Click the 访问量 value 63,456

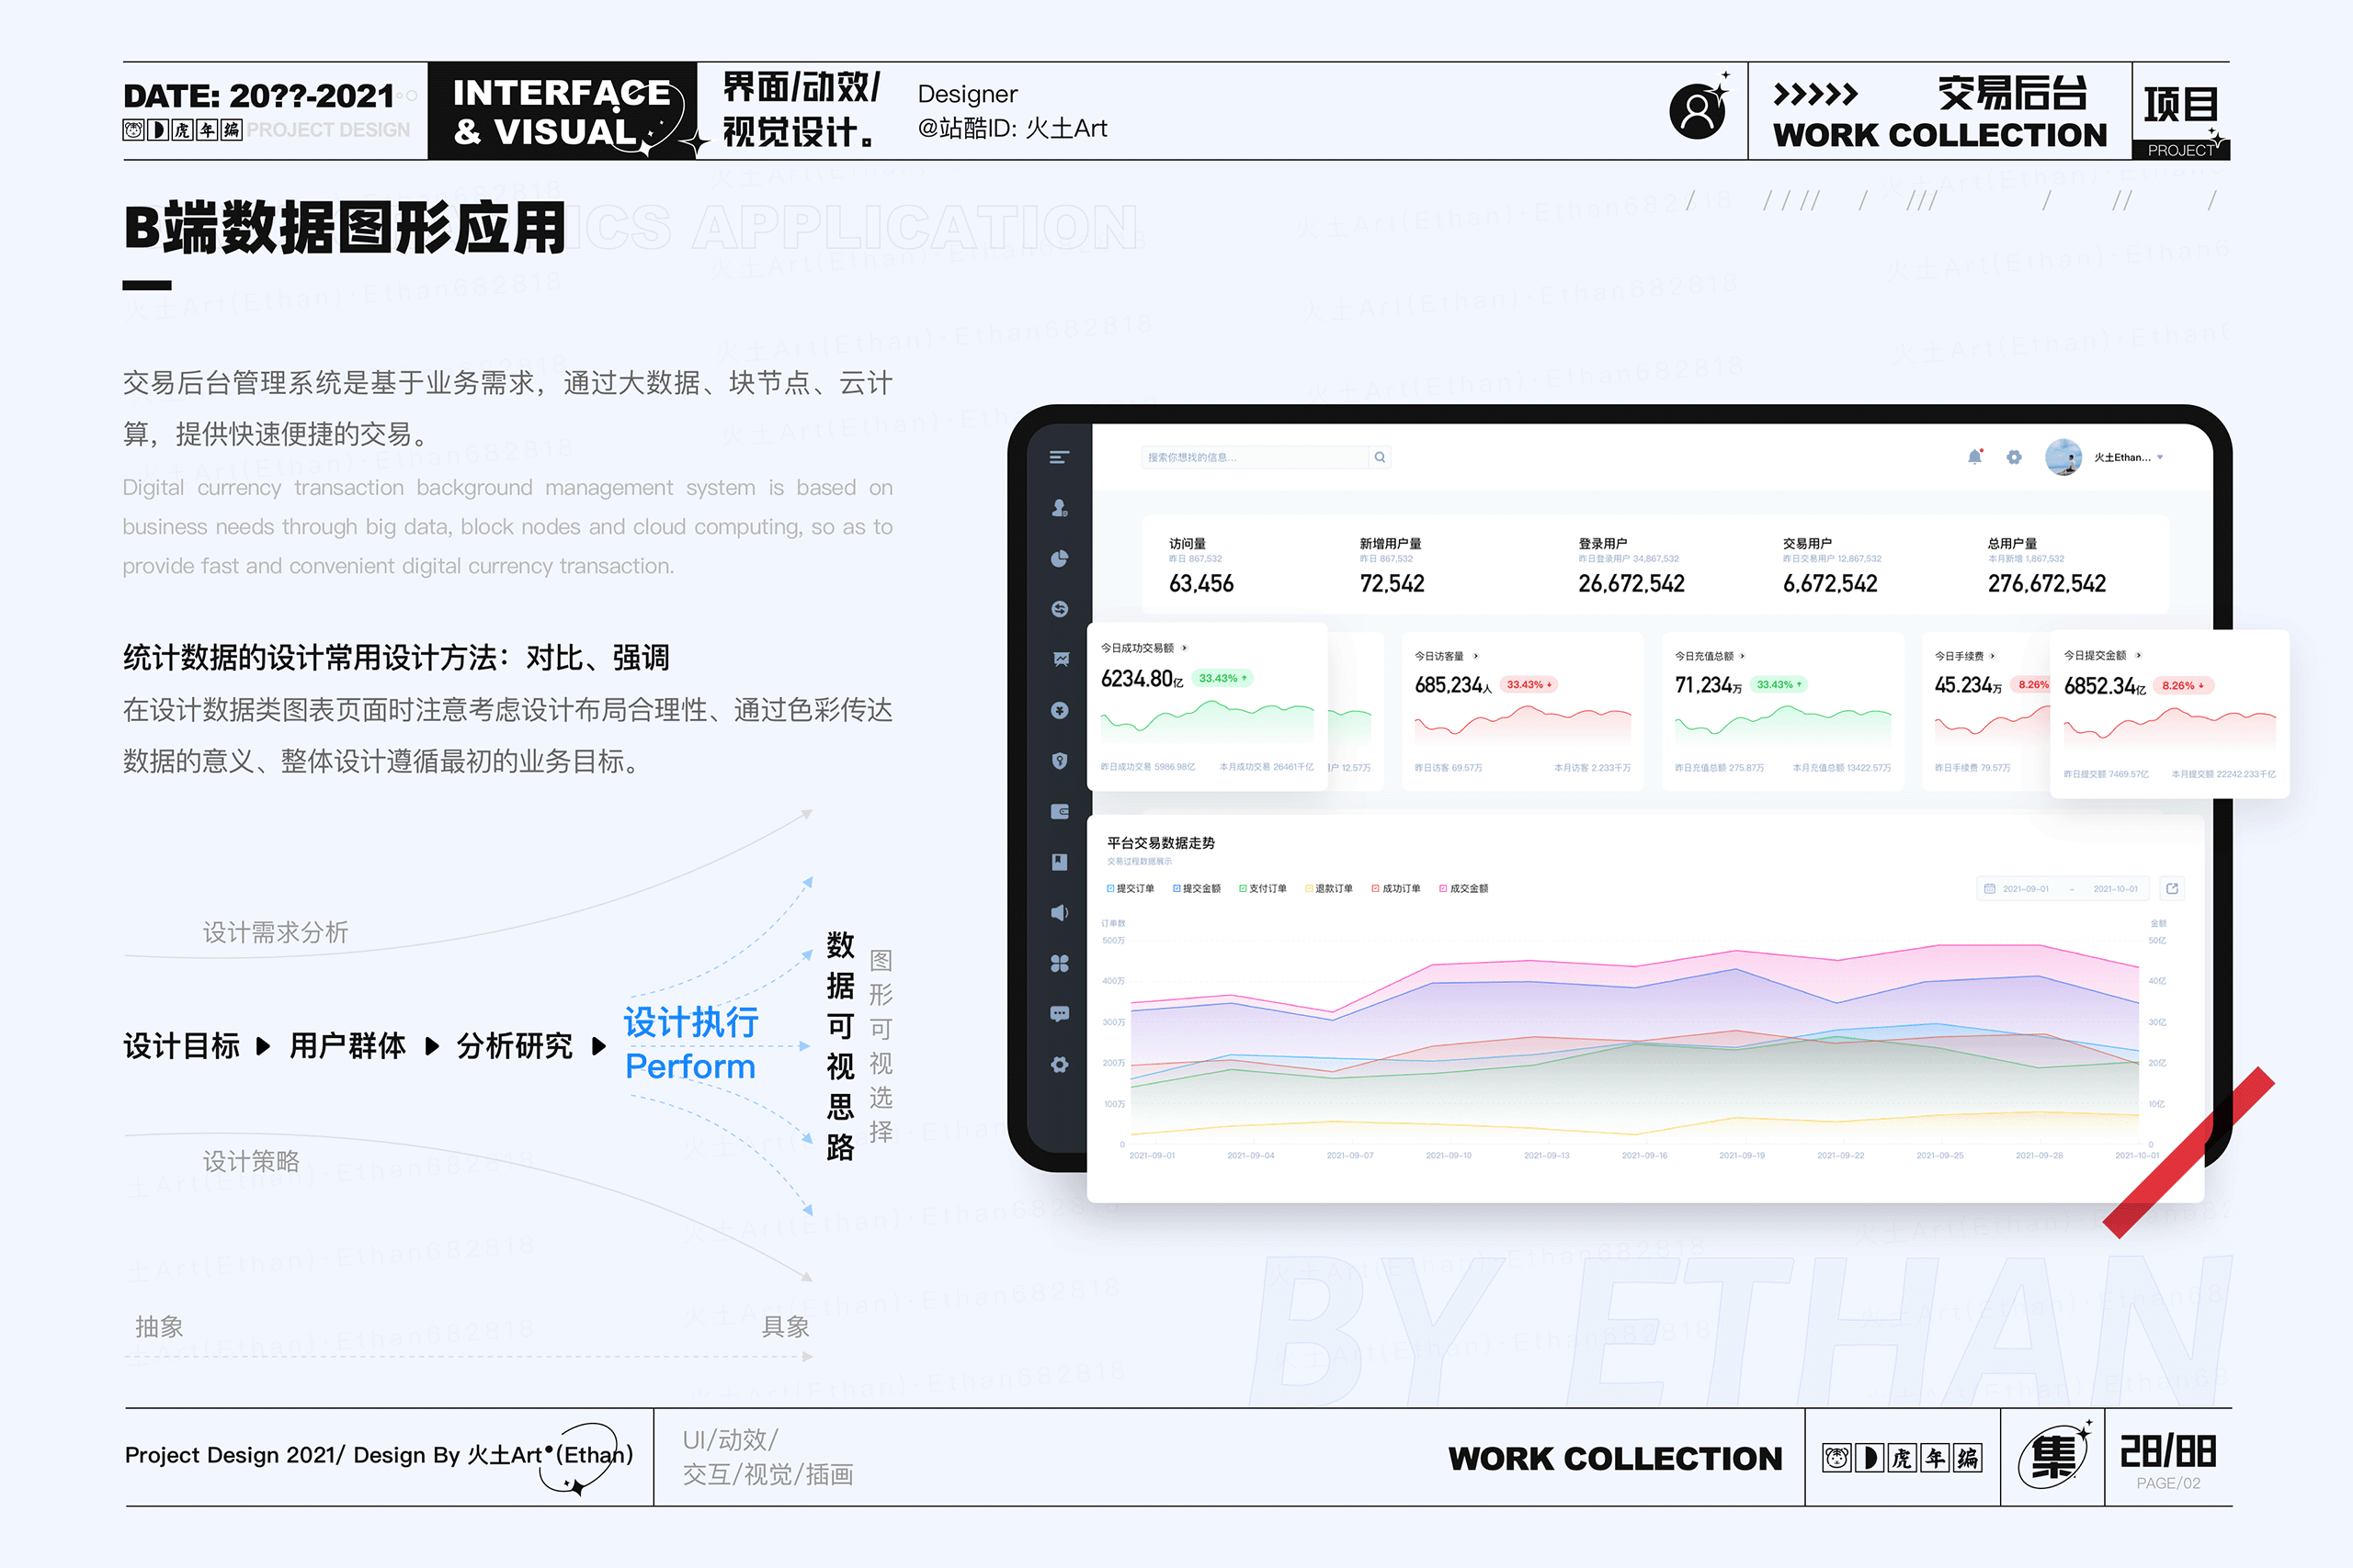click(x=1200, y=583)
